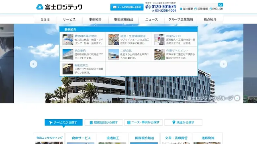This screenshot has height=144, width=257.
Task: Open the 動物用医薬品物流 case link
Action: point(86,36)
